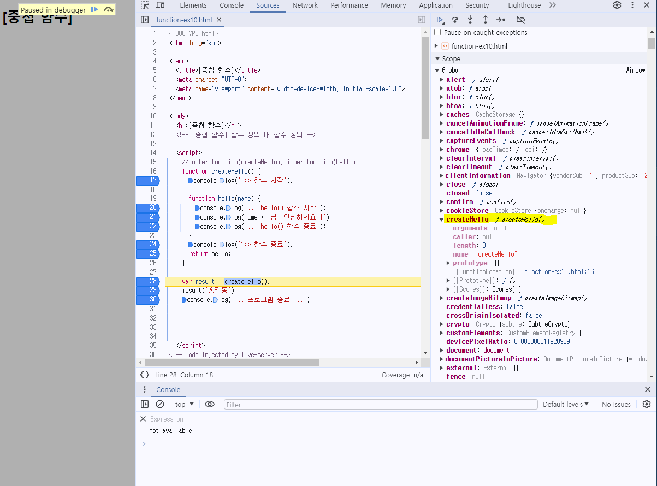
Task: Open the Network tab
Action: pyautogui.click(x=305, y=5)
